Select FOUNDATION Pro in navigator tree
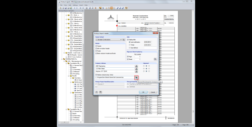Viewport: 252px width, 127px height. point(71,59)
